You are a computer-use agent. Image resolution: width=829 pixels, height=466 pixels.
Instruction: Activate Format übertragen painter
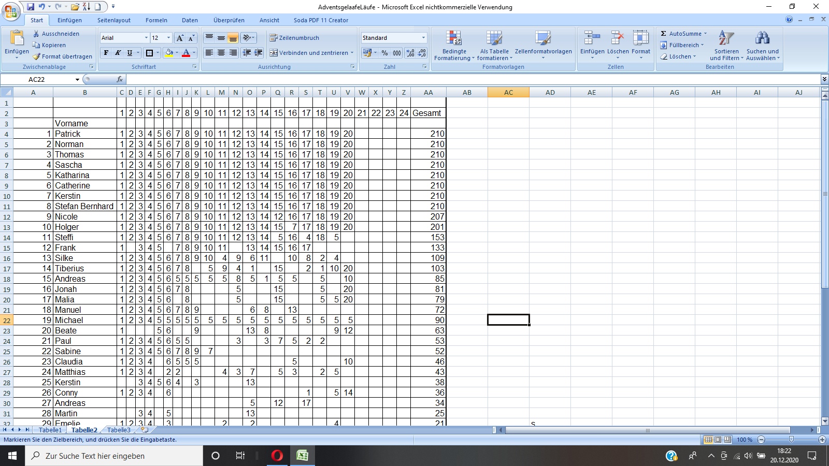click(x=63, y=56)
